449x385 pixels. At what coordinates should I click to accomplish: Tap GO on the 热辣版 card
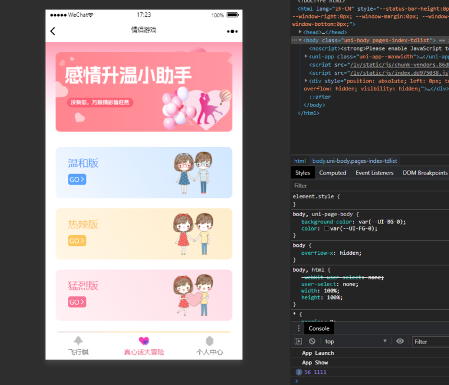pos(77,240)
